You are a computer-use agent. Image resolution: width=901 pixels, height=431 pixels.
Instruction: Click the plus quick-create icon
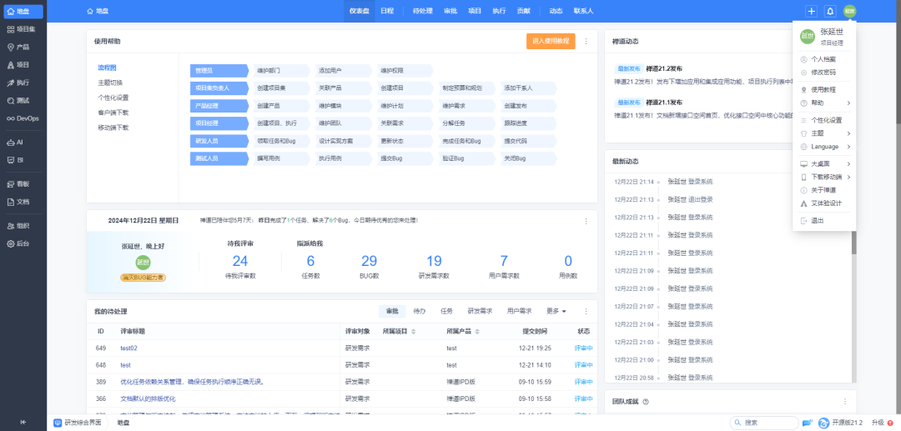[x=811, y=11]
